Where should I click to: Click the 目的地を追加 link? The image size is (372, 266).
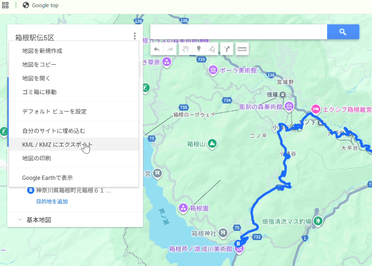click(52, 201)
